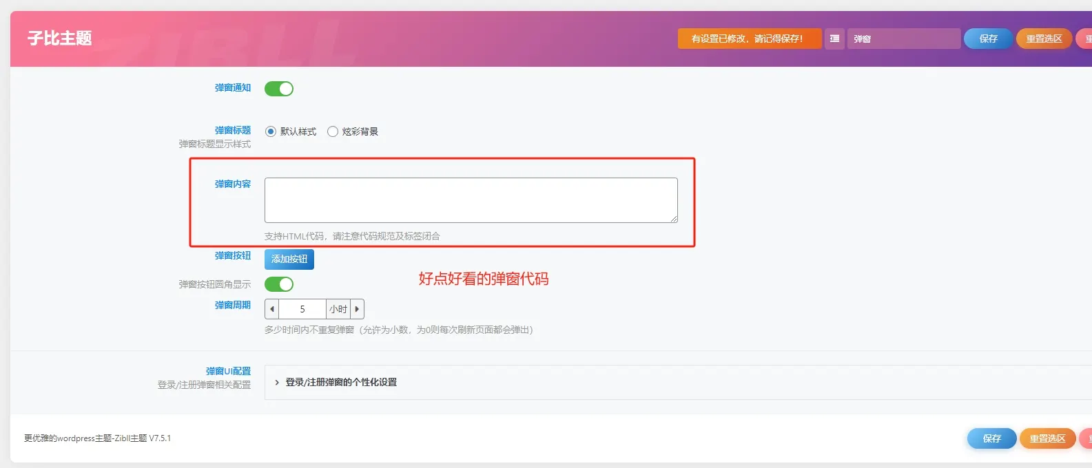Click the 弹窗标题 setting label
The height and width of the screenshot is (468, 1092).
(233, 130)
